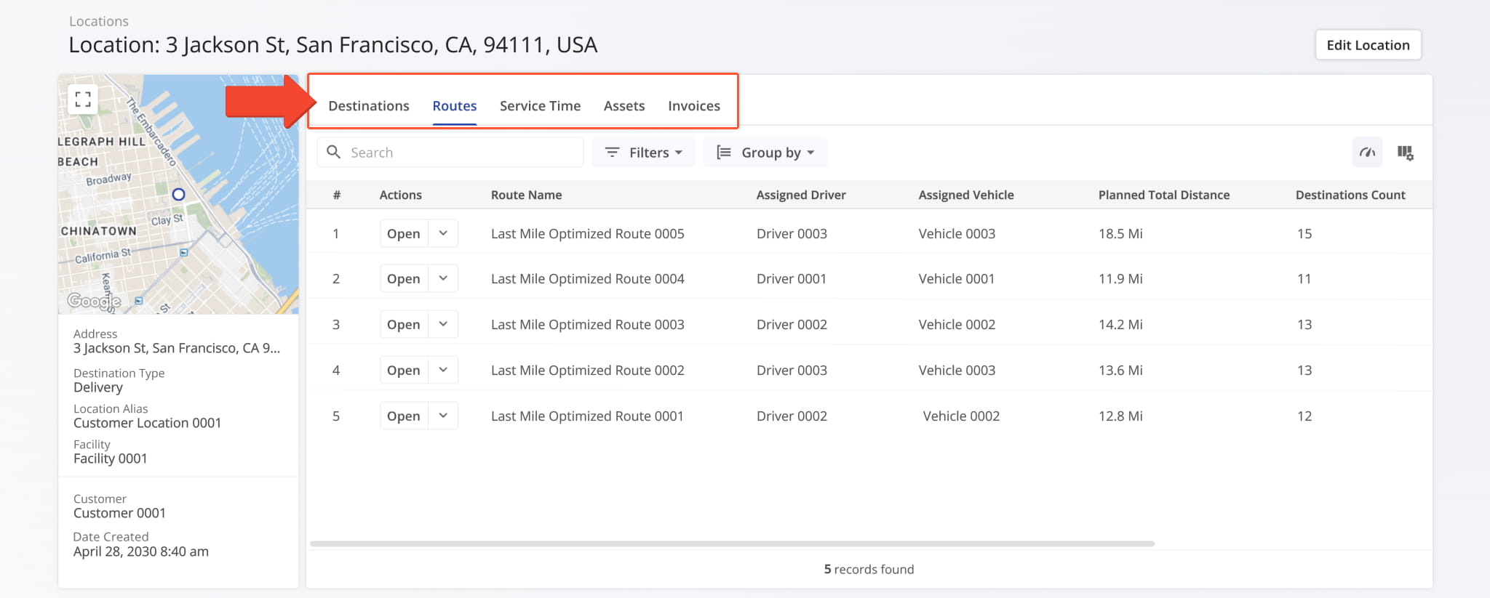Open the speedometer summary icon

[x=1368, y=153]
